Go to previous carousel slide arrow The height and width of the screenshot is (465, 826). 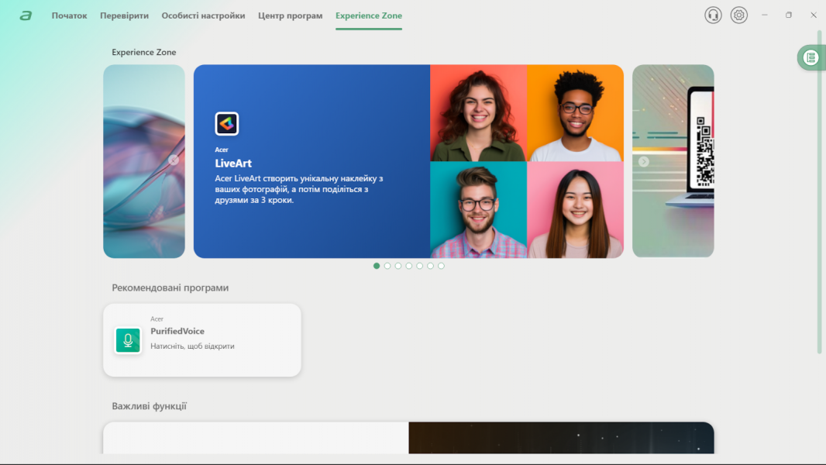pos(174,160)
